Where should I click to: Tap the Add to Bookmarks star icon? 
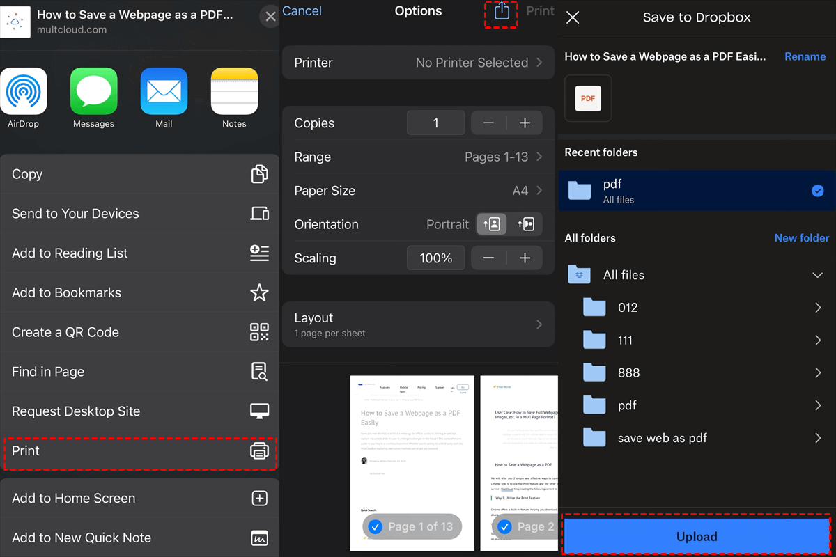coord(259,293)
